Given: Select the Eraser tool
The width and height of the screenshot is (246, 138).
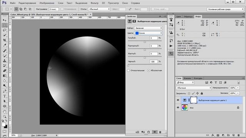Looking at the screenshot, I should (5, 71).
